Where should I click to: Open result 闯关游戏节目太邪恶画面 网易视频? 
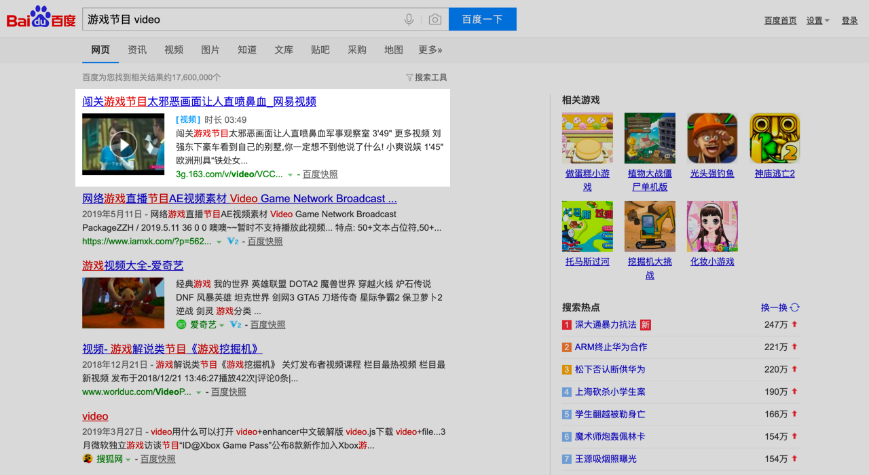(199, 102)
